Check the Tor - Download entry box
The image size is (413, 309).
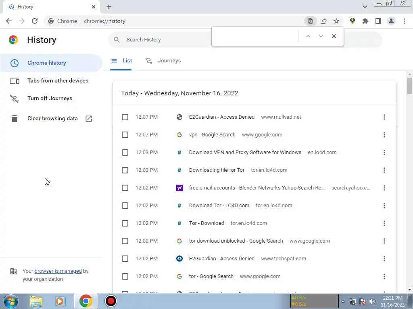point(125,223)
